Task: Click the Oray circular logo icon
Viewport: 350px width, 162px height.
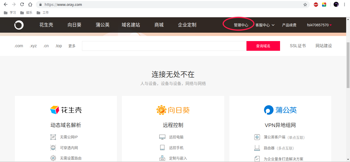Action: point(19,25)
